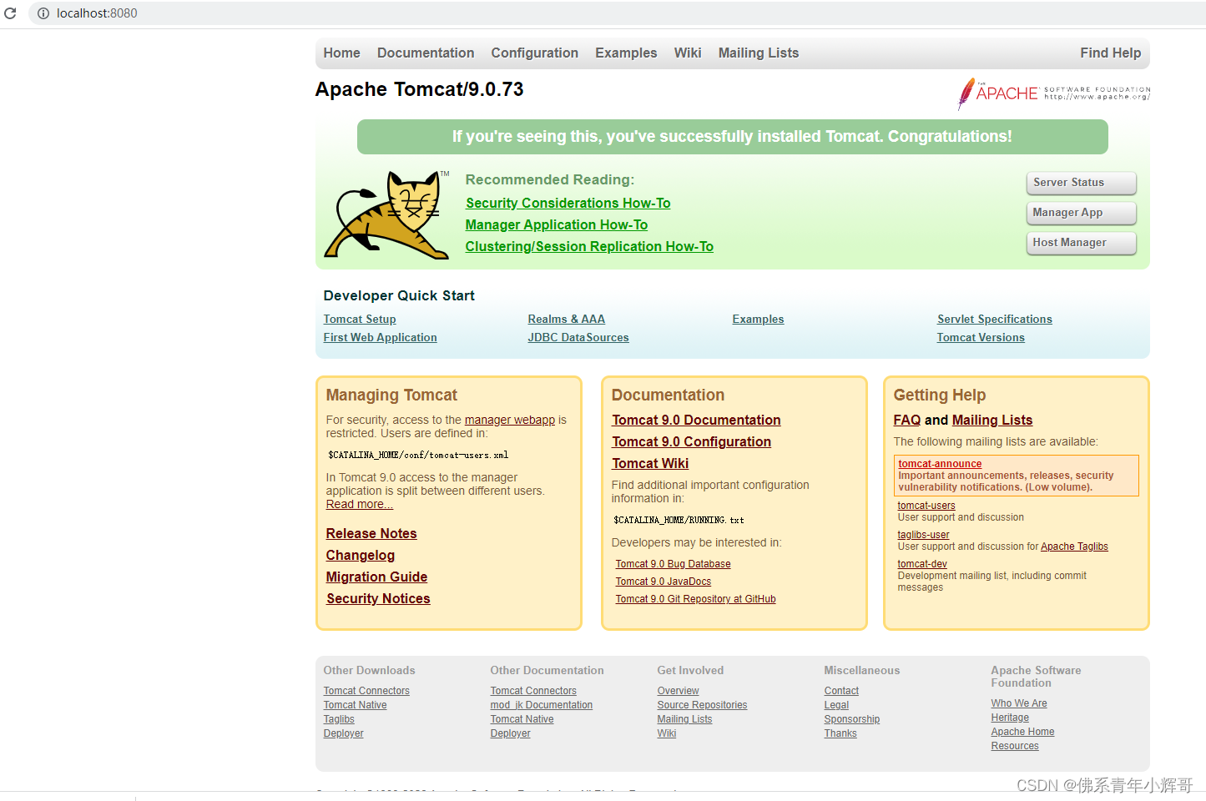This screenshot has height=801, width=1206.
Task: Open Taglibs under Other Downloads
Action: (339, 719)
